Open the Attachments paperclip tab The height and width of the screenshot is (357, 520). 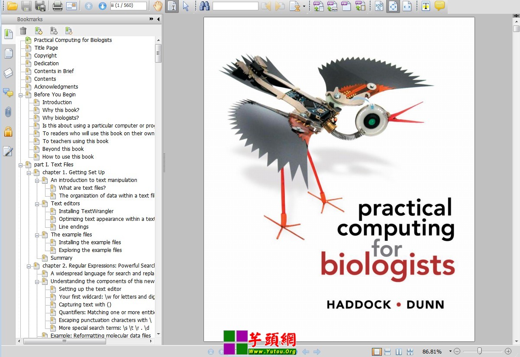[x=8, y=112]
